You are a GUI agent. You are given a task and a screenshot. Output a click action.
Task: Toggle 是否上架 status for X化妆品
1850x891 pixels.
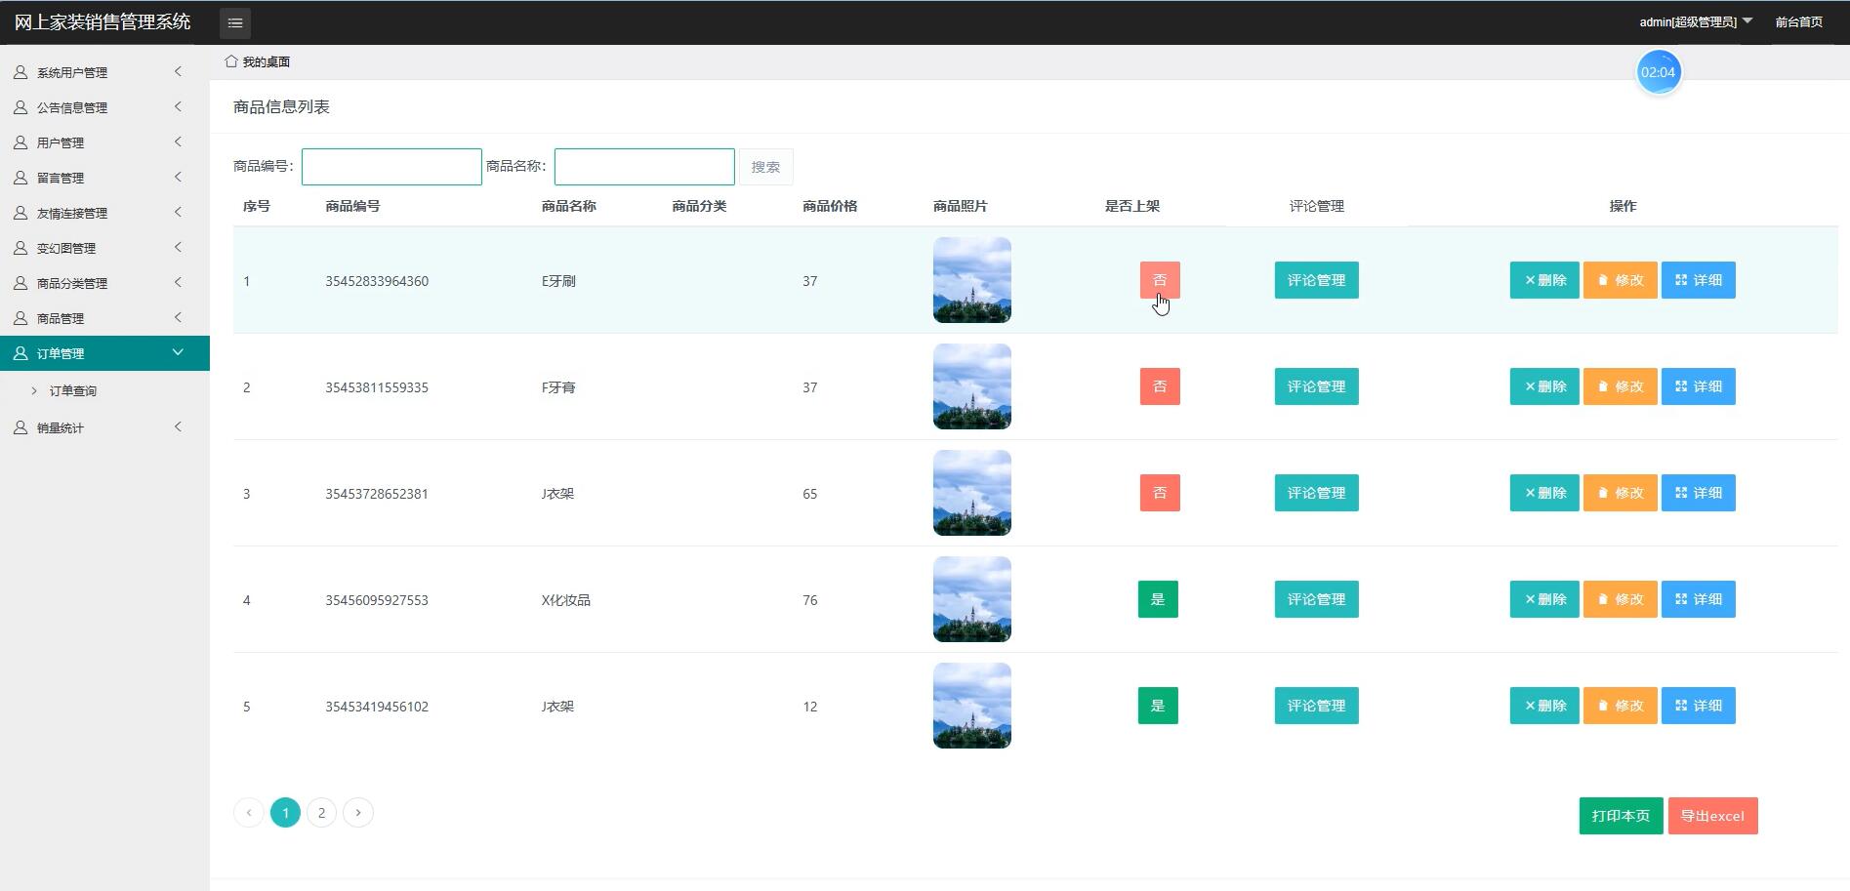(x=1158, y=599)
